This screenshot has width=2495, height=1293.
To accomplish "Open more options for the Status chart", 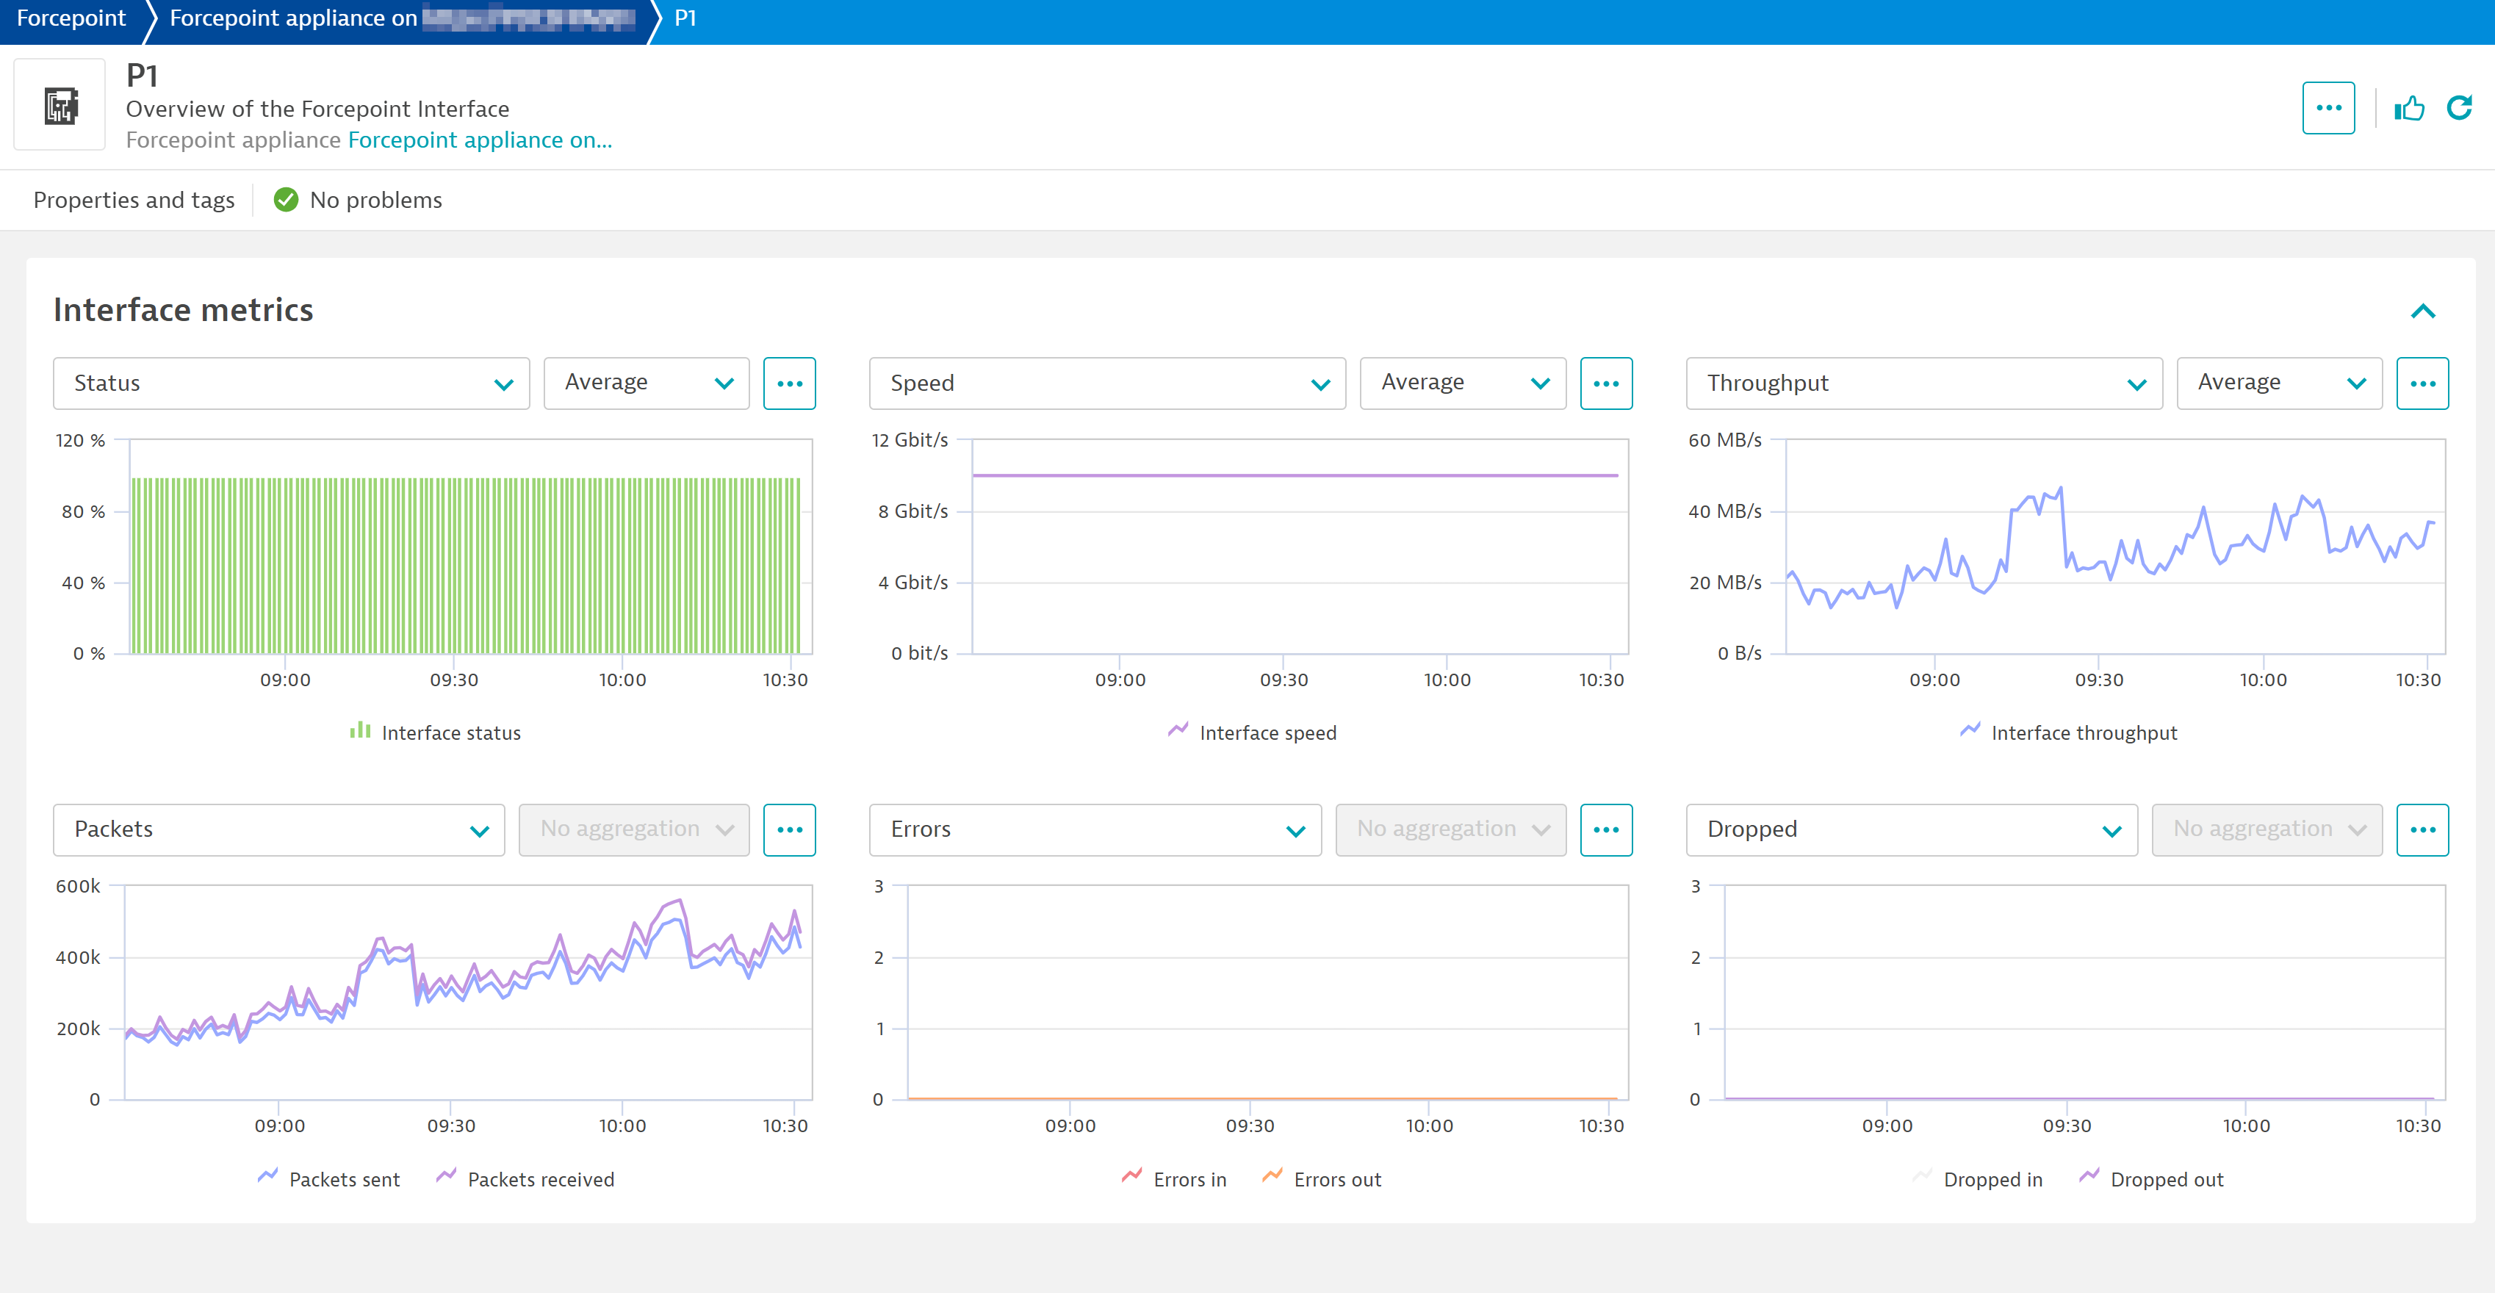I will coord(789,383).
